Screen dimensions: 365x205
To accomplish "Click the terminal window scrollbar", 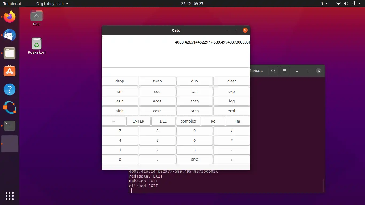I will pos(323,185).
